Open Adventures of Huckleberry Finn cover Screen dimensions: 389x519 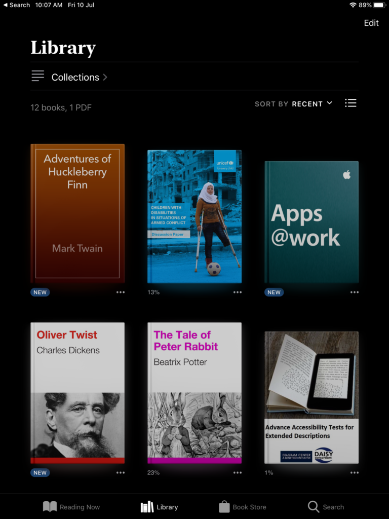[x=77, y=213]
